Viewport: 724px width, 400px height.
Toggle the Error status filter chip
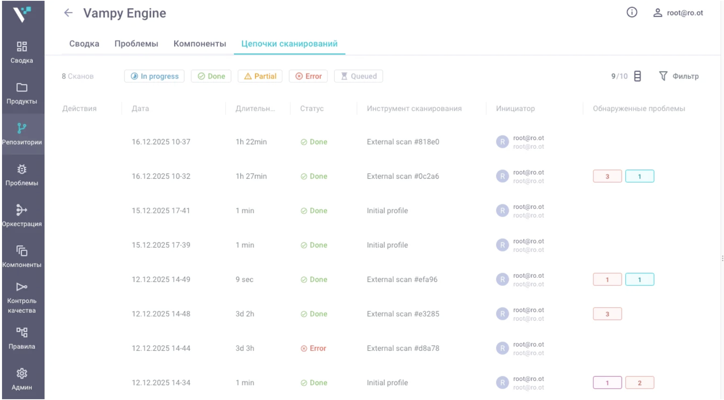click(308, 76)
